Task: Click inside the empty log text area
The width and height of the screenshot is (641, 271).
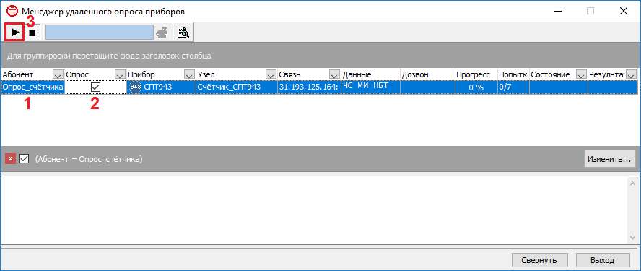Action: [x=314, y=210]
